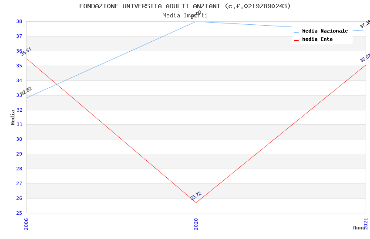Click the y-axis value 29
Viewport: 370px width, 239px height.
coord(19,154)
